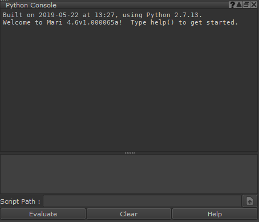The height and width of the screenshot is (222, 259).
Task: Click the splitter handle between output and input
Action: point(129,153)
